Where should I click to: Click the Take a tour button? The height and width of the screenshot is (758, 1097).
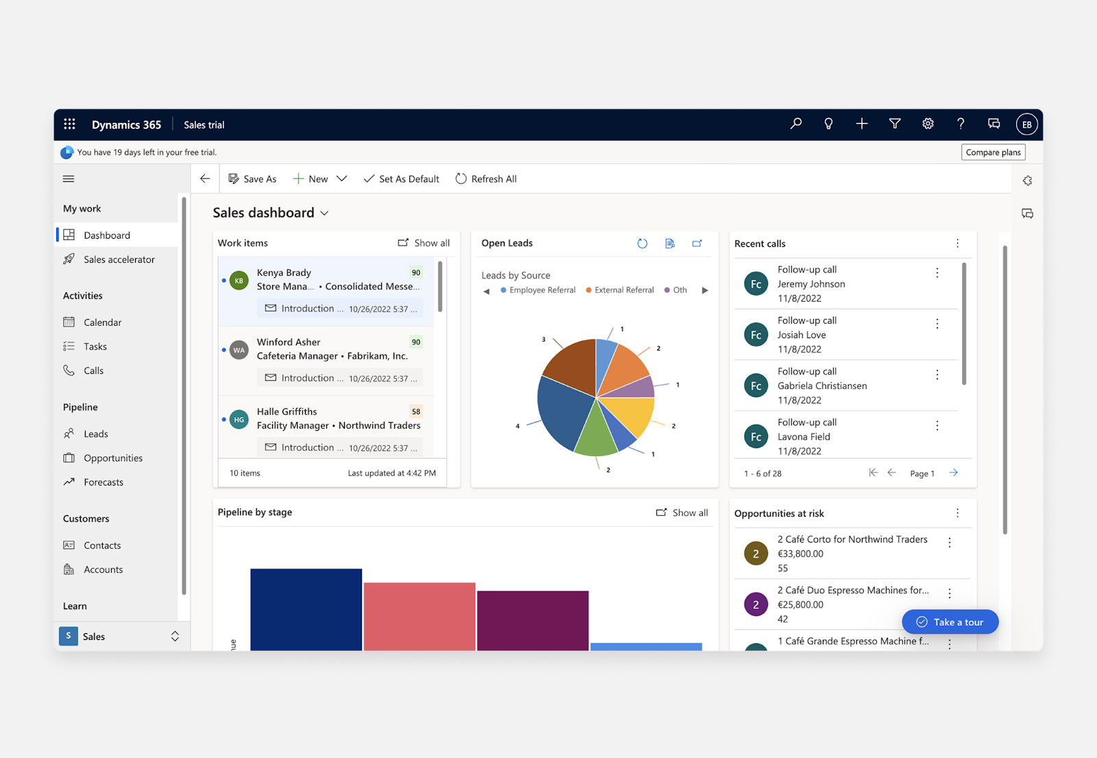[950, 622]
